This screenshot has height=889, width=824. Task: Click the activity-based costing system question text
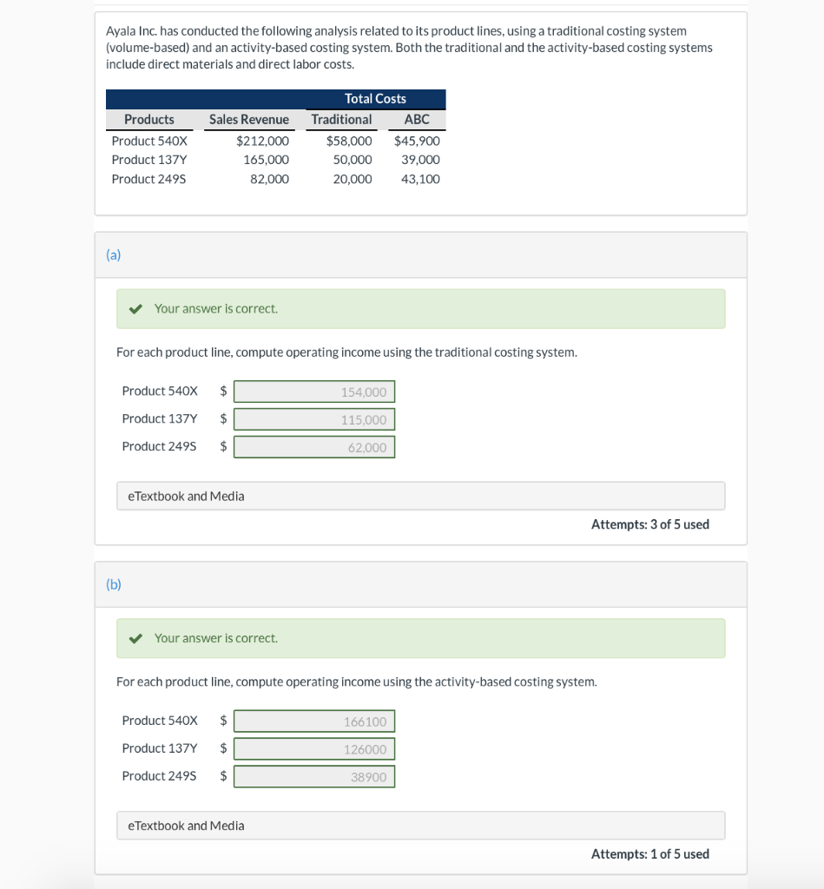point(357,682)
